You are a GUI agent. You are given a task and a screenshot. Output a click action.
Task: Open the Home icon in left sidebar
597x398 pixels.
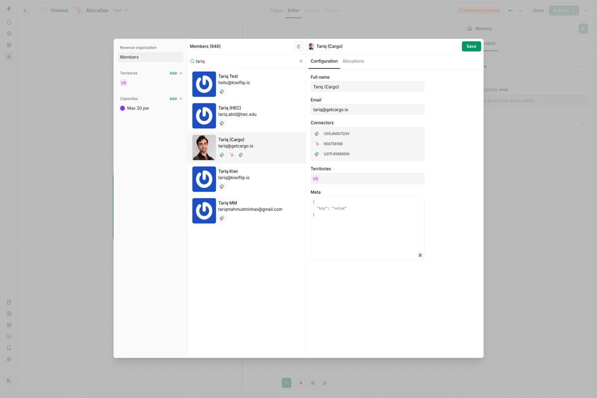[9, 22]
